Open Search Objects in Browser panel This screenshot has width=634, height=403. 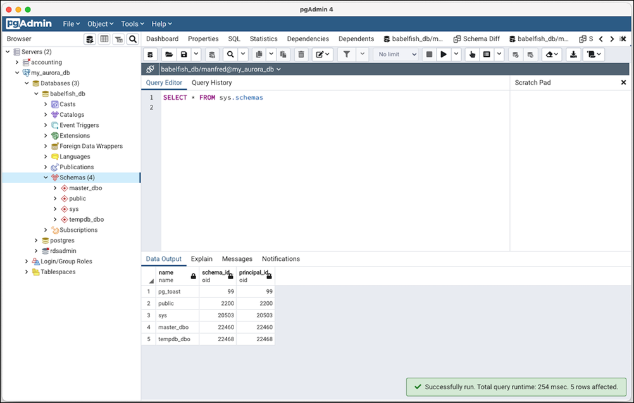click(132, 39)
